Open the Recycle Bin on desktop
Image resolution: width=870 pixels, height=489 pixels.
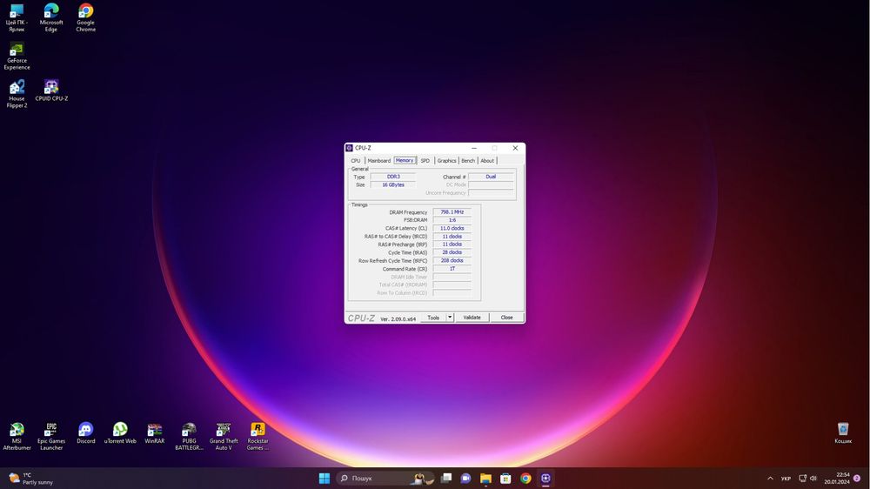pos(843,430)
